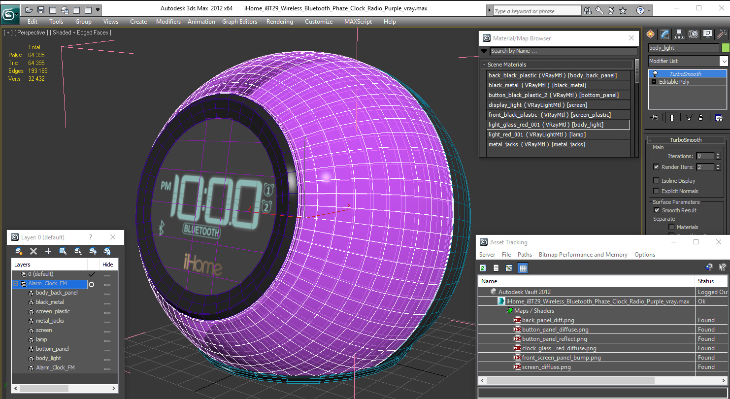Image resolution: width=730 pixels, height=399 pixels.
Task: Click Select Highlighted Objects cube icon
Action: coord(63,251)
